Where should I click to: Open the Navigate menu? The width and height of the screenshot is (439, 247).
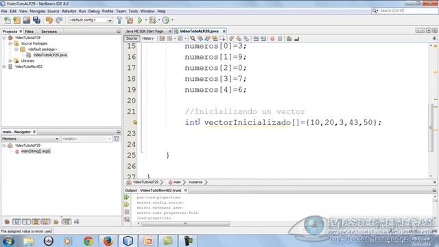coord(37,11)
